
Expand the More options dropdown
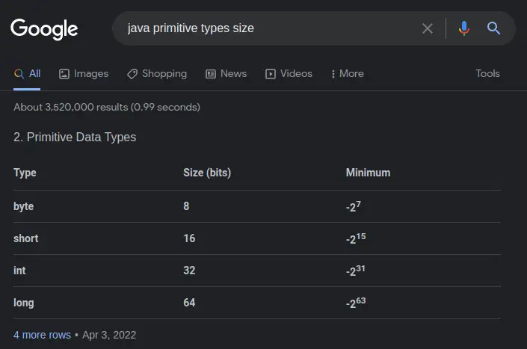(346, 73)
